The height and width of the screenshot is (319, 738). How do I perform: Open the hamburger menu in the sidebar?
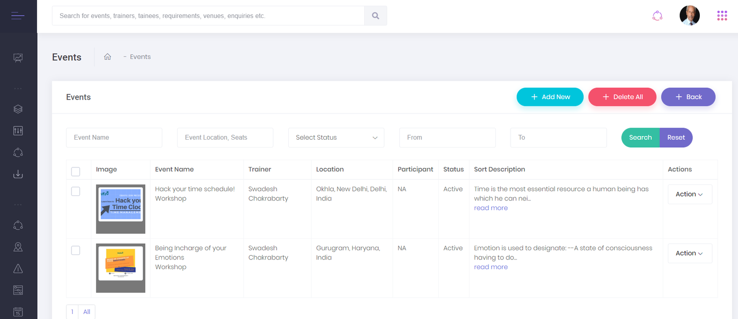[x=18, y=16]
